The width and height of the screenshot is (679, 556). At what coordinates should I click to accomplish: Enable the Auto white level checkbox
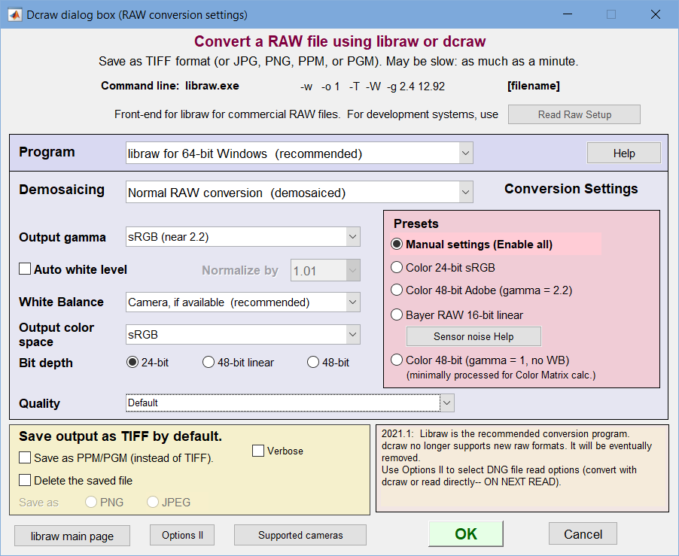pos(25,269)
